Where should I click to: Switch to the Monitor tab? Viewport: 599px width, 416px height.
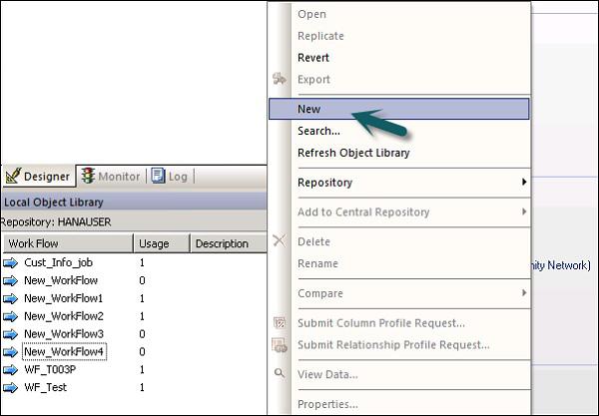click(x=111, y=177)
